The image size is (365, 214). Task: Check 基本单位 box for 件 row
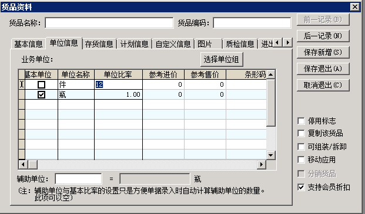[41, 84]
